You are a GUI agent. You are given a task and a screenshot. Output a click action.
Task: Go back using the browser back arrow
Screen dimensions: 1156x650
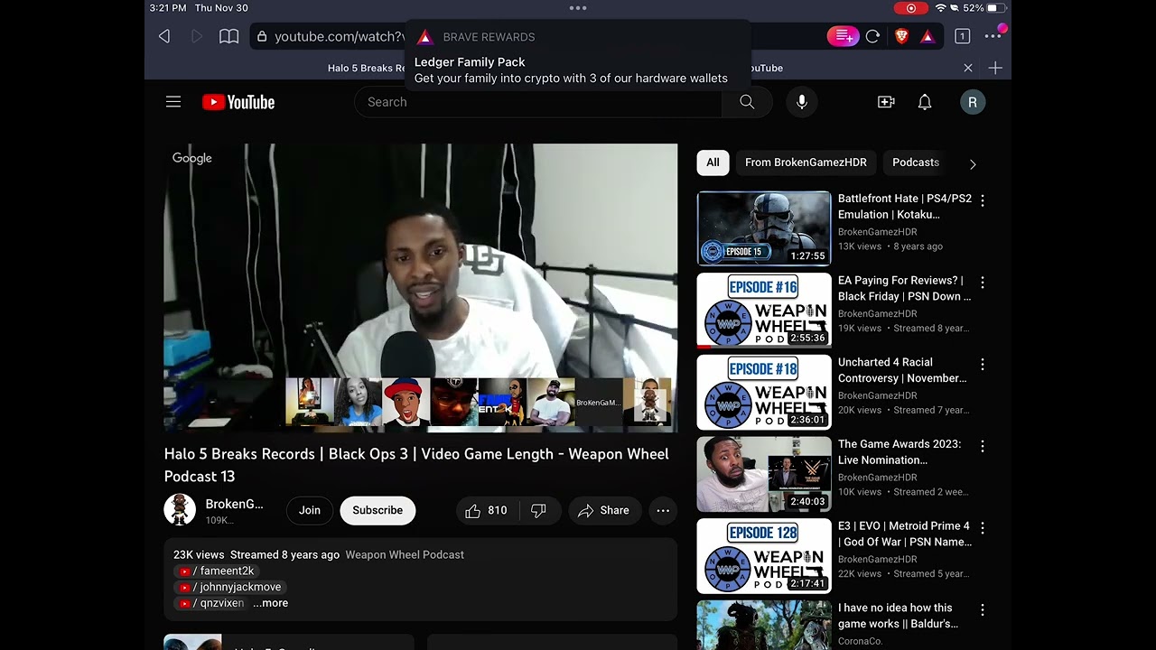pyautogui.click(x=164, y=36)
